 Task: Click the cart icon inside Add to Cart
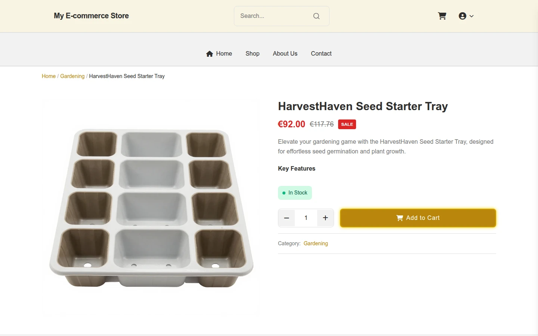(x=400, y=218)
